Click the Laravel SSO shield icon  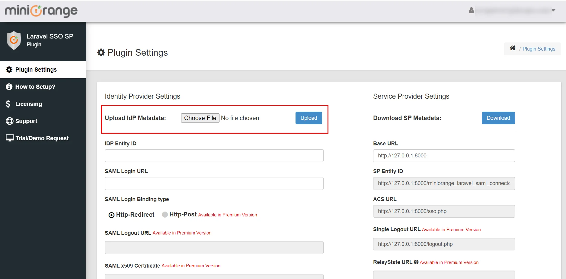click(14, 40)
